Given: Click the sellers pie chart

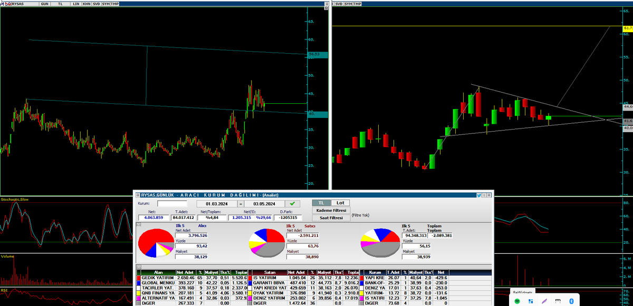Looking at the screenshot, I should [x=267, y=244].
